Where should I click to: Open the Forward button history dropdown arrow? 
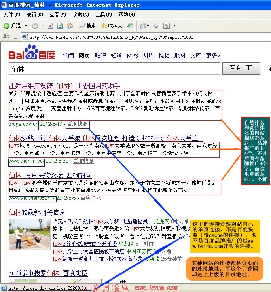43,25
